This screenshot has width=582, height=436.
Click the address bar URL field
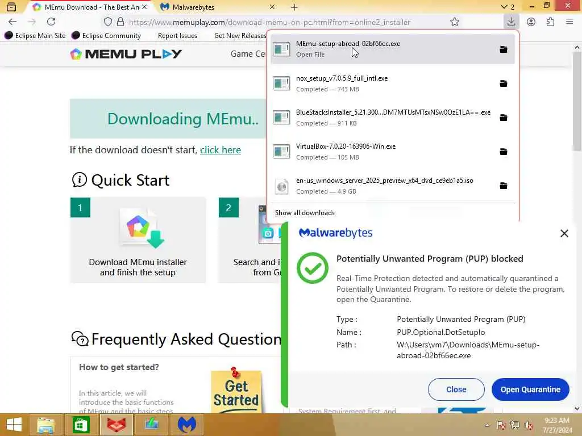pos(269,22)
